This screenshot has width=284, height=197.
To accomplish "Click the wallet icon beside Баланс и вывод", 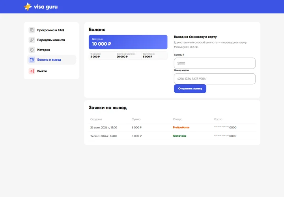I will click(32, 59).
